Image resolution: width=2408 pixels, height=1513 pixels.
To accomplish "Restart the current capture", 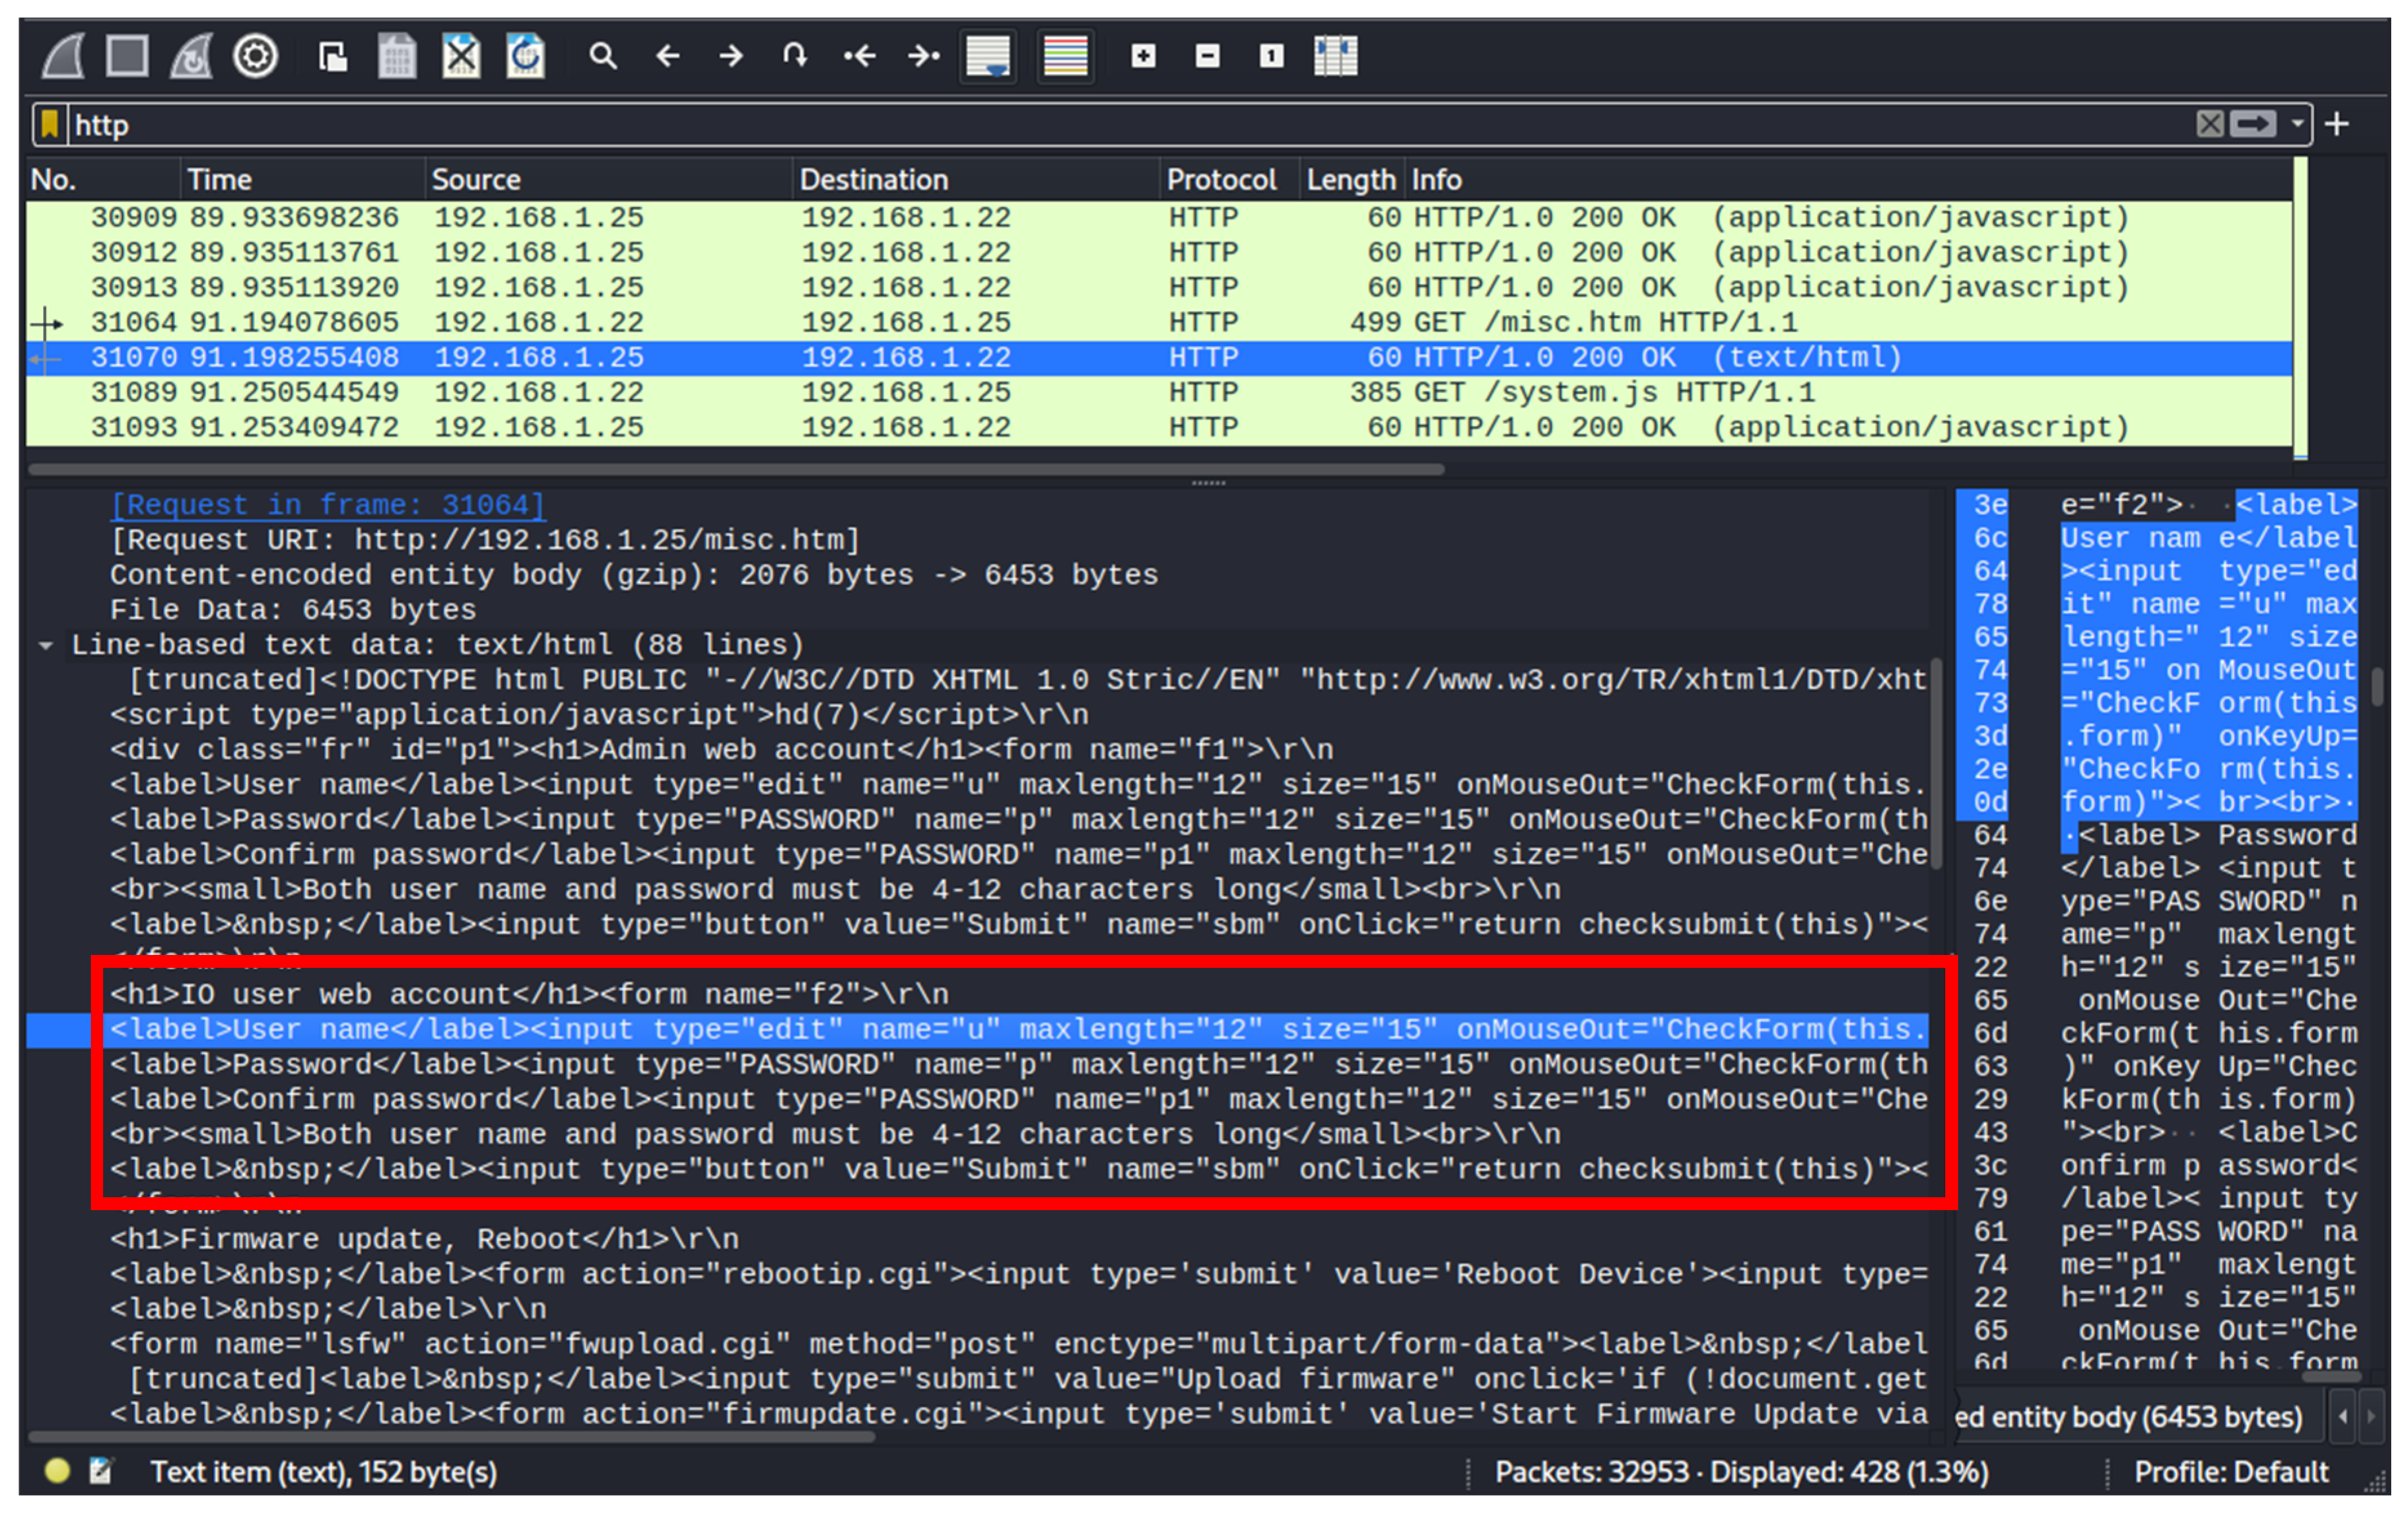I will pos(191,56).
